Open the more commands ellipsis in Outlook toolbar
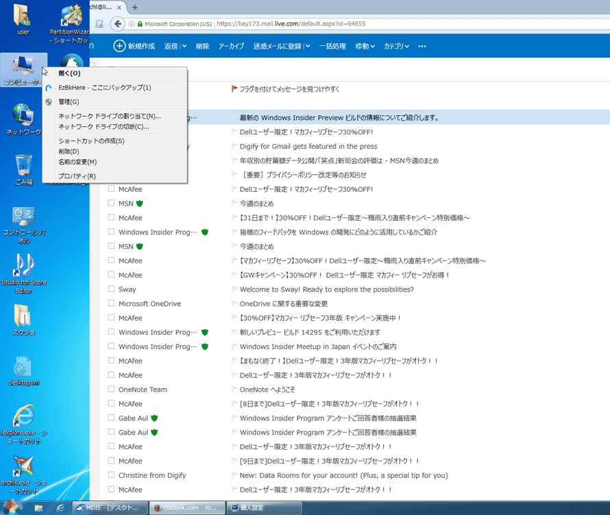Screen dimensions: 610x515 coord(422,47)
